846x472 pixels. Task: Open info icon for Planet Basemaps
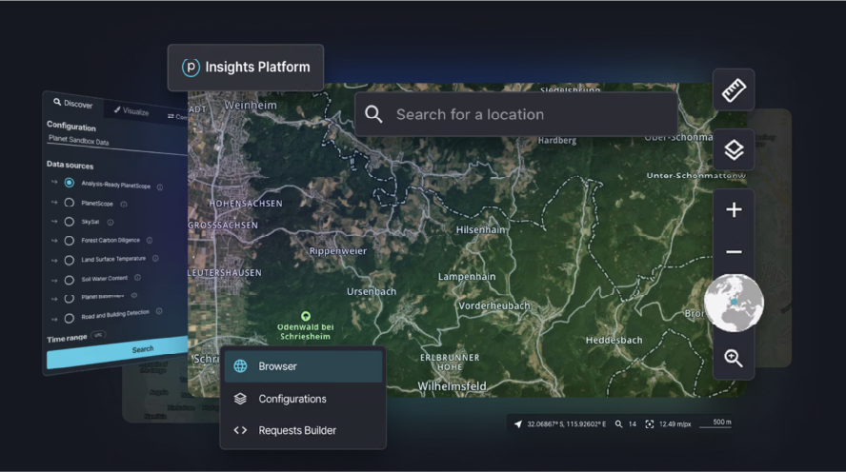coord(133,295)
